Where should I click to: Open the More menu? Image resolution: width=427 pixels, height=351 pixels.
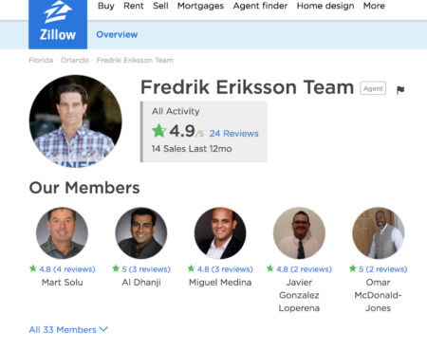pyautogui.click(x=374, y=6)
